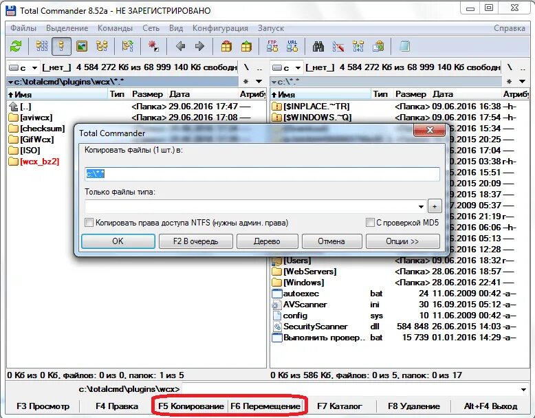535x418 pixels.
Task: Enable the MD5 verification checkbox
Action: point(369,223)
